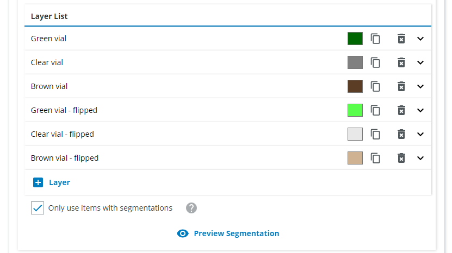Open the Green vial dark green swatch

[x=355, y=39]
